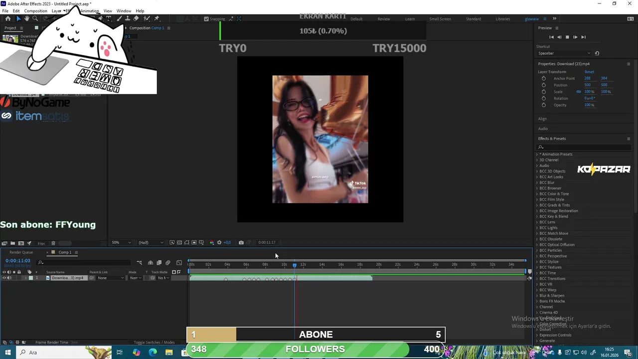This screenshot has width=638, height=359.
Task: Click the effects search field
Action: coord(583,147)
